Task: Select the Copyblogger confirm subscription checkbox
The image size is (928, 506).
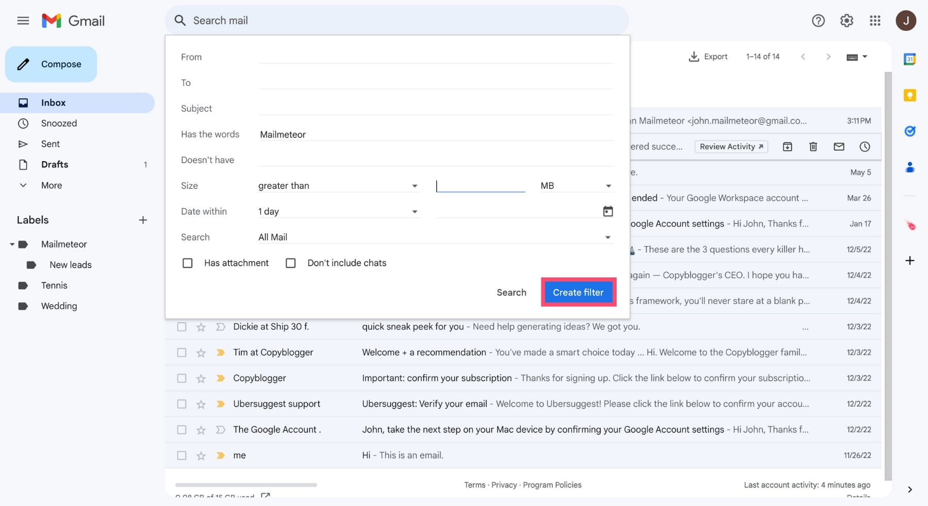Action: tap(181, 378)
